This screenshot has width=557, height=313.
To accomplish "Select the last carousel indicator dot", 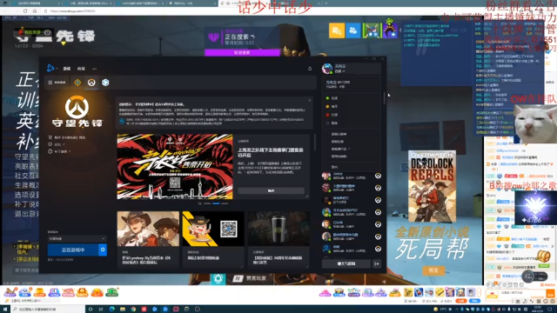I will point(225,203).
